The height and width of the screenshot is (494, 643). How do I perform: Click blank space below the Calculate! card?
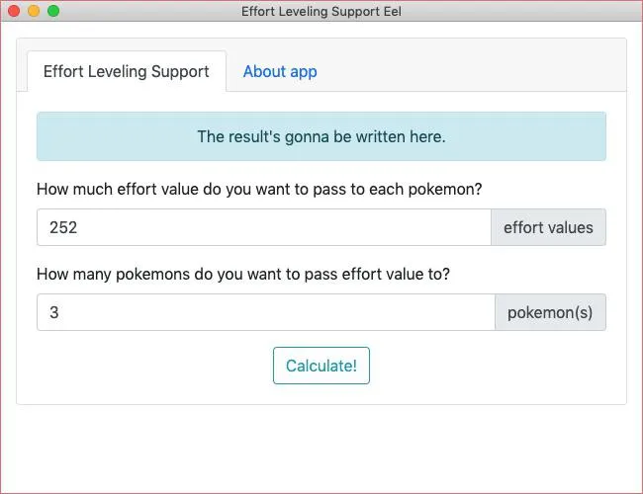click(x=321, y=449)
